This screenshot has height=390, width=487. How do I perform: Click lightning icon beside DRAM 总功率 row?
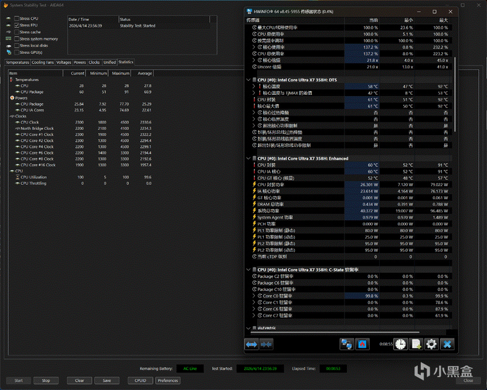254,204
